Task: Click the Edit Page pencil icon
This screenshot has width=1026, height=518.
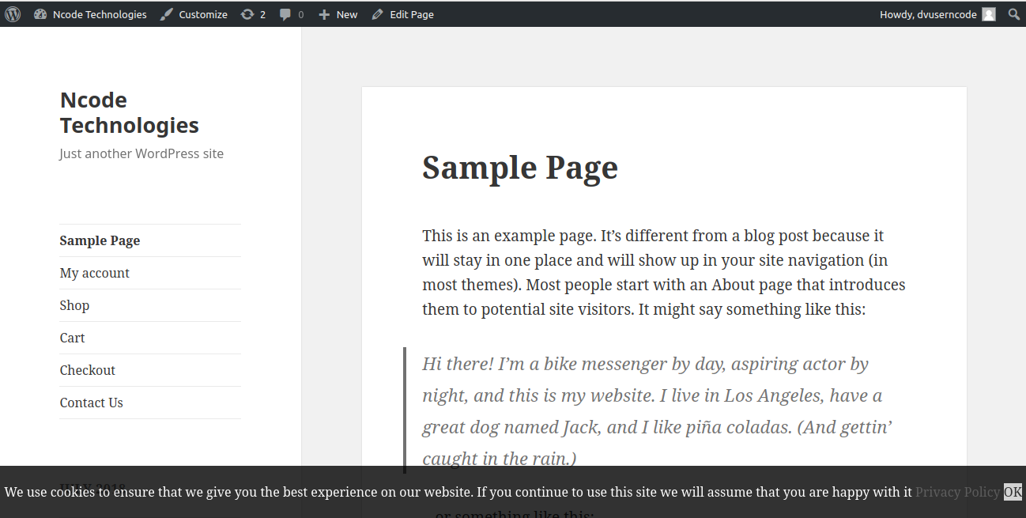Action: coord(377,14)
